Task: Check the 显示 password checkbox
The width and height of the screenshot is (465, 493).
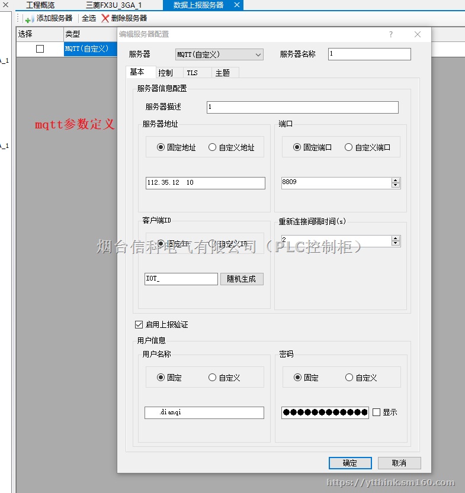Action: coord(376,412)
